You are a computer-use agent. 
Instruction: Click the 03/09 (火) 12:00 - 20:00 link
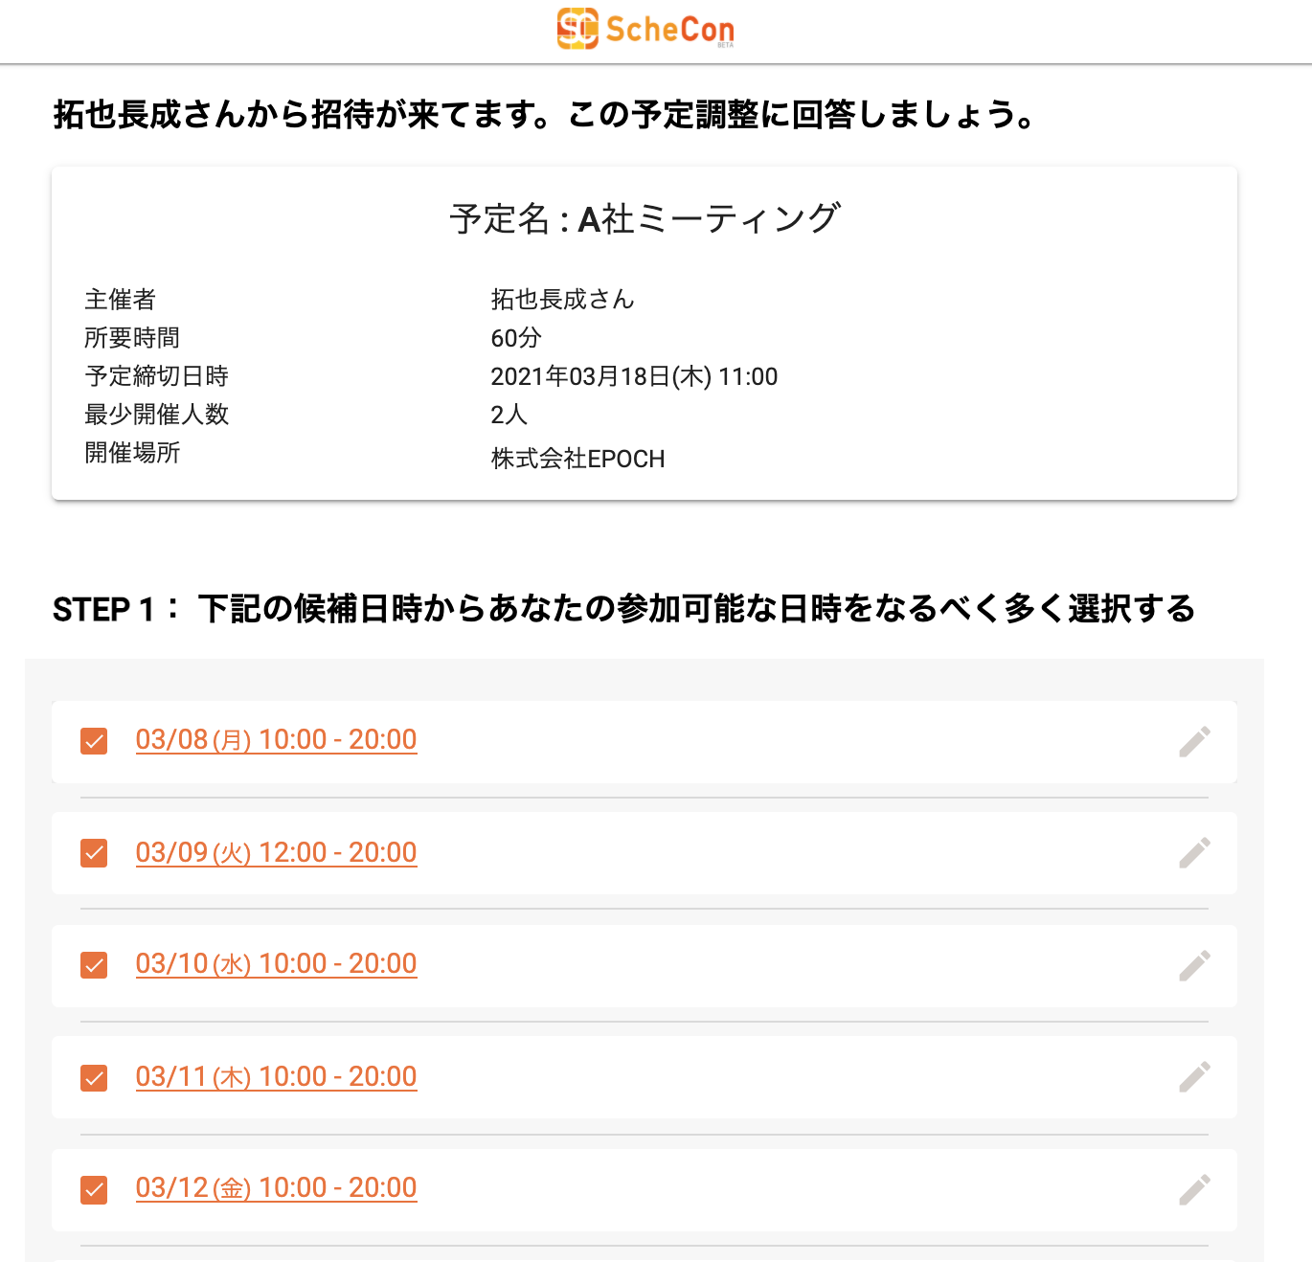(276, 852)
